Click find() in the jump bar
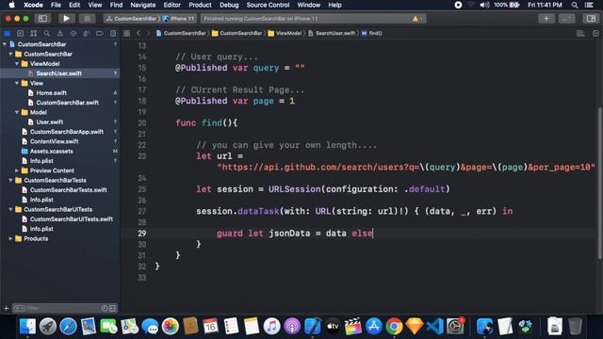 (x=372, y=34)
